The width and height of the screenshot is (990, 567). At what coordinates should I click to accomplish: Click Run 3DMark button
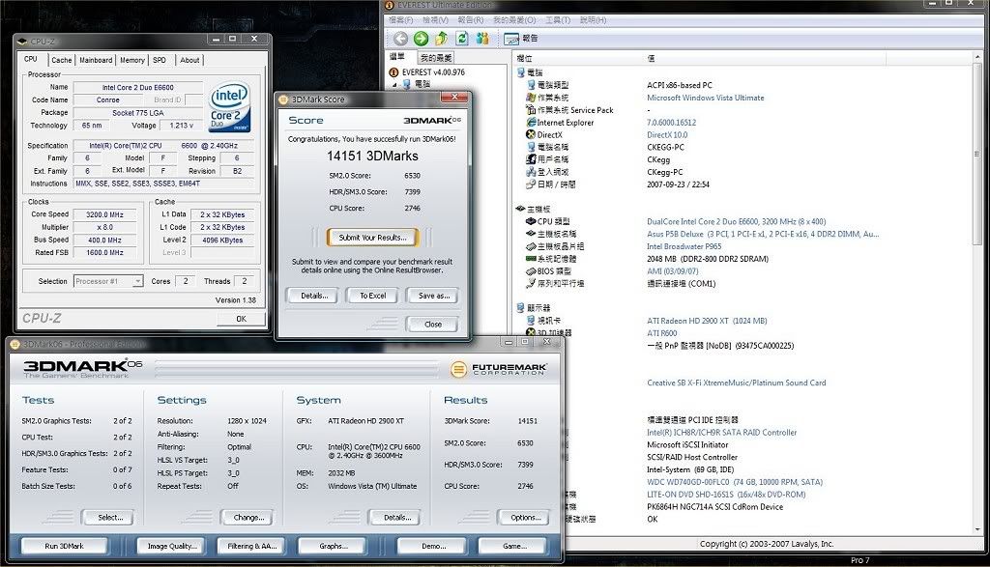[64, 546]
